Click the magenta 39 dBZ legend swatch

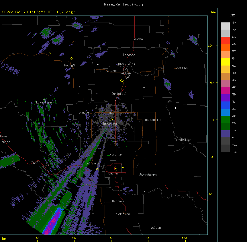pyautogui.click(x=225, y=91)
